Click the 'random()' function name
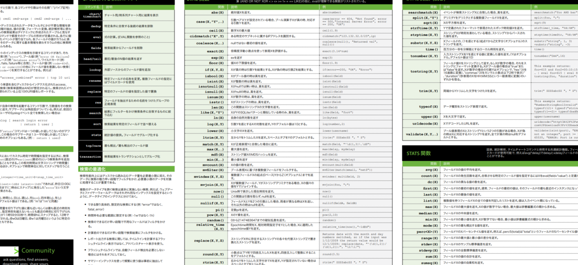 tap(215, 220)
